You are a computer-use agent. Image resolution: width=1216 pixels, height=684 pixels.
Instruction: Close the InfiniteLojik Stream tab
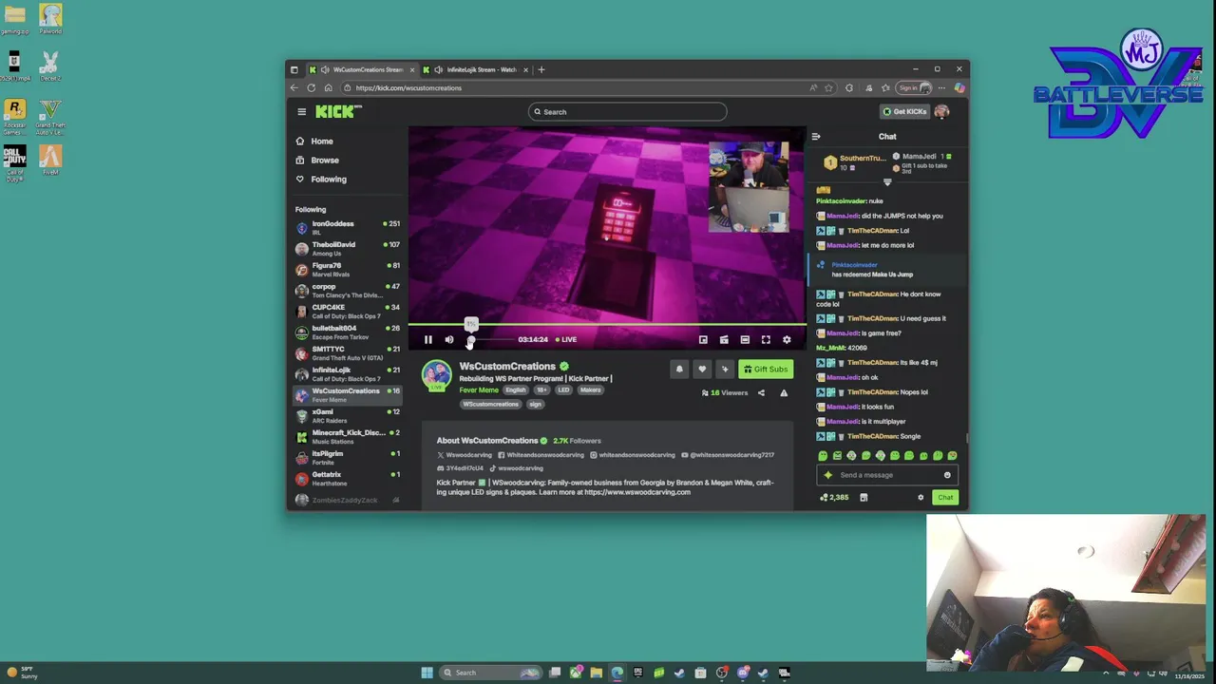coord(525,69)
